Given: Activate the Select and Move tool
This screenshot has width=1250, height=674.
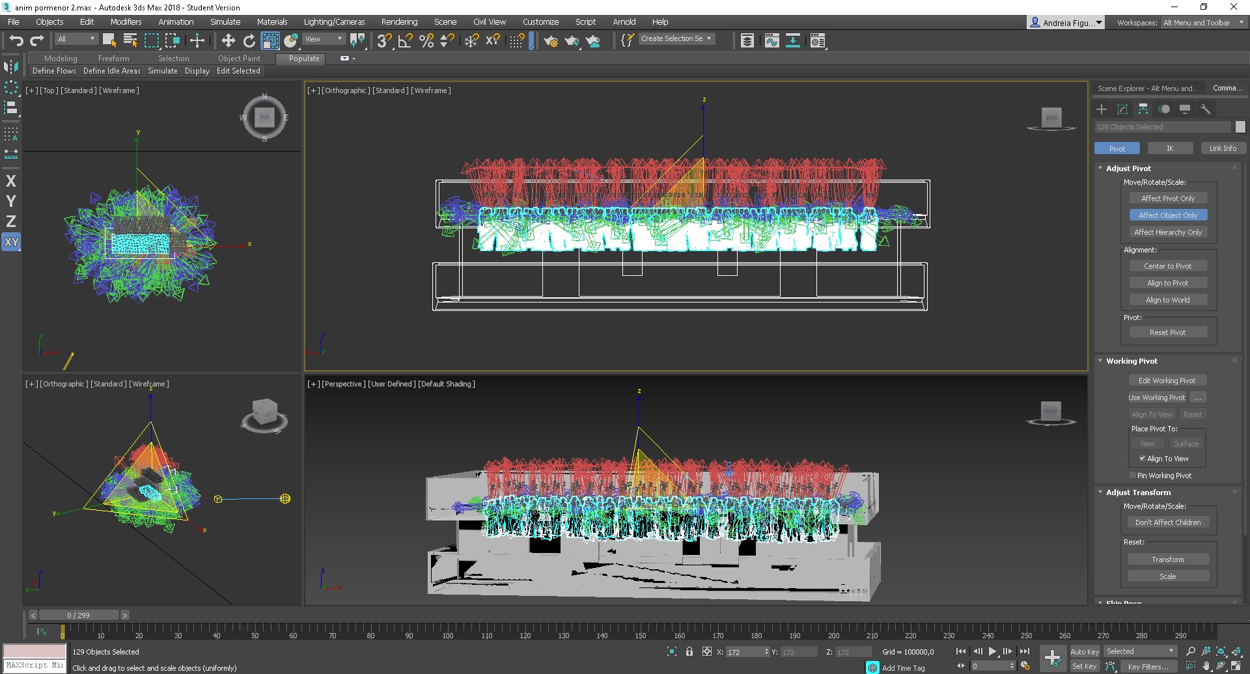Looking at the screenshot, I should tap(228, 40).
